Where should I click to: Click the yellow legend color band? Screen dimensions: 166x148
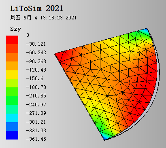tap(12, 74)
